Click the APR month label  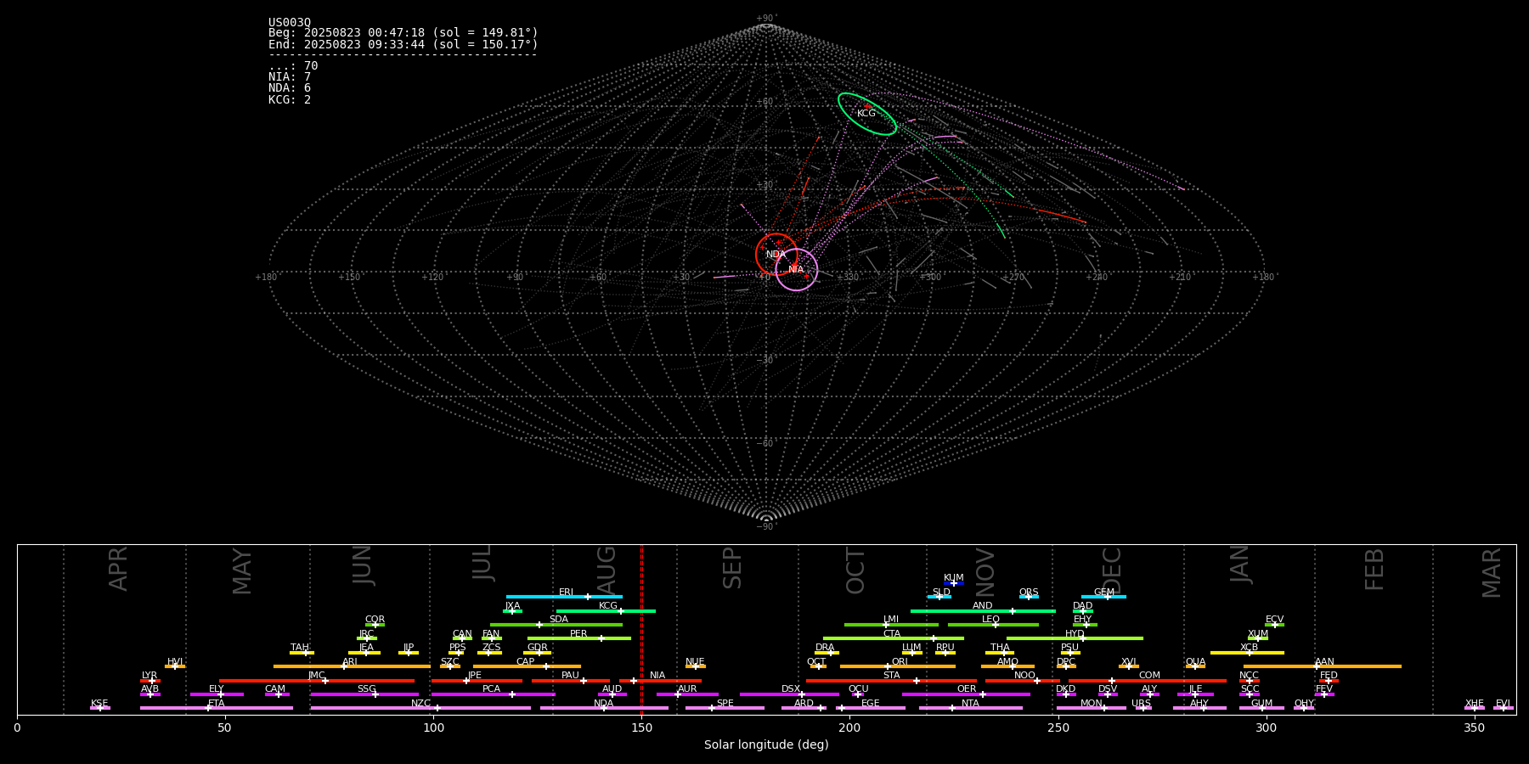[x=118, y=569]
